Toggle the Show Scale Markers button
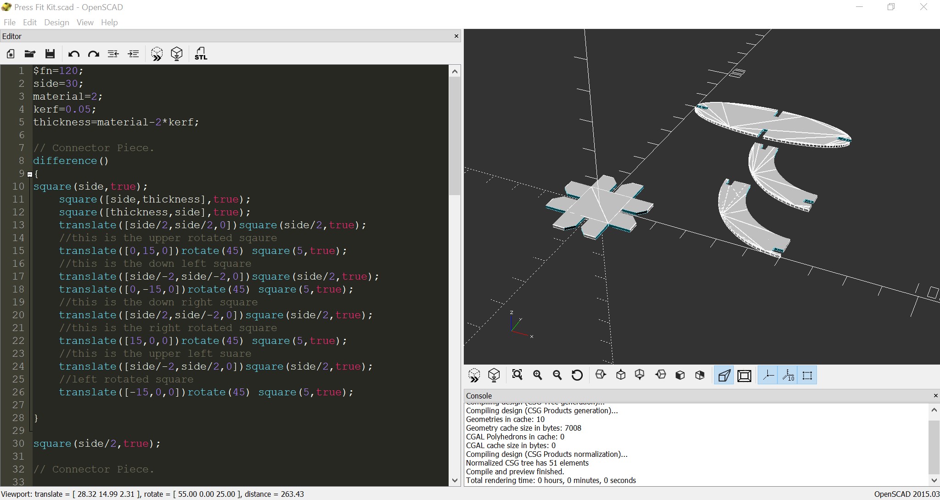Image resolution: width=940 pixels, height=500 pixels. (x=788, y=376)
